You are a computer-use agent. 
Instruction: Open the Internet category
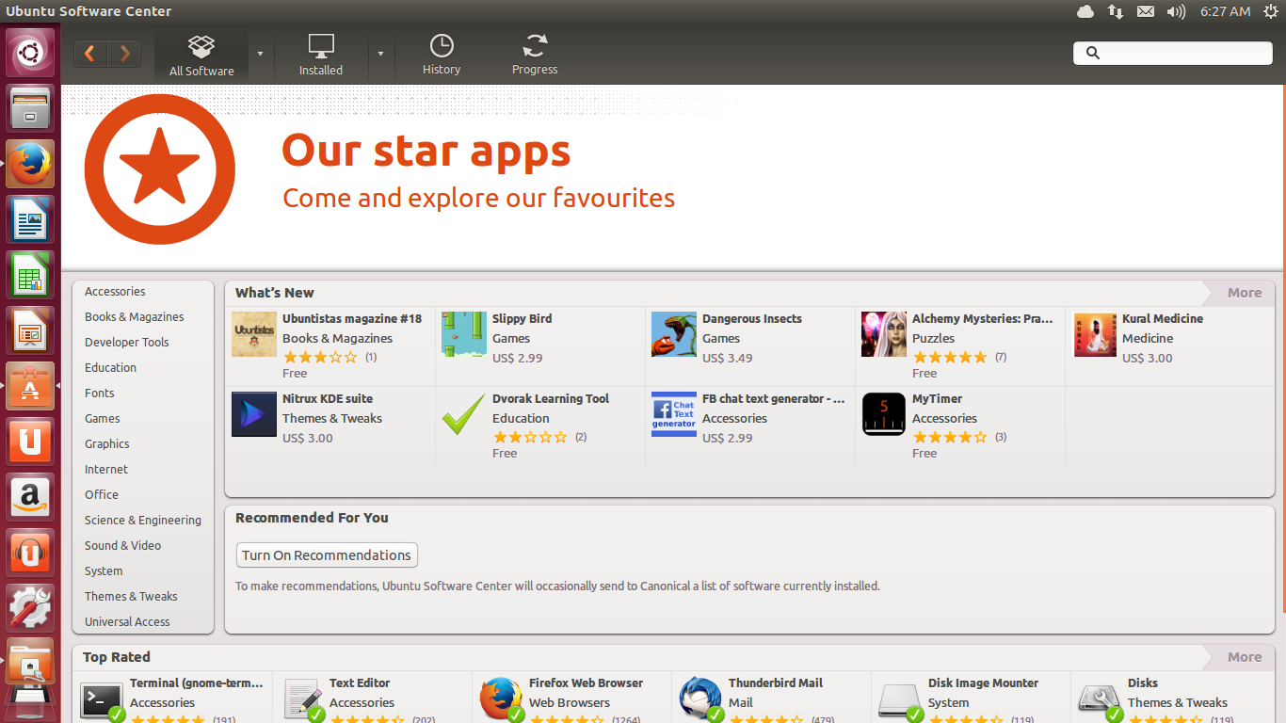point(106,470)
